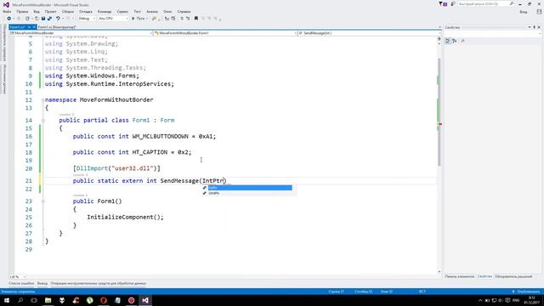This screenshot has height=306, width=544.
Task: Click the property pages wrench icon
Action: tap(462, 41)
